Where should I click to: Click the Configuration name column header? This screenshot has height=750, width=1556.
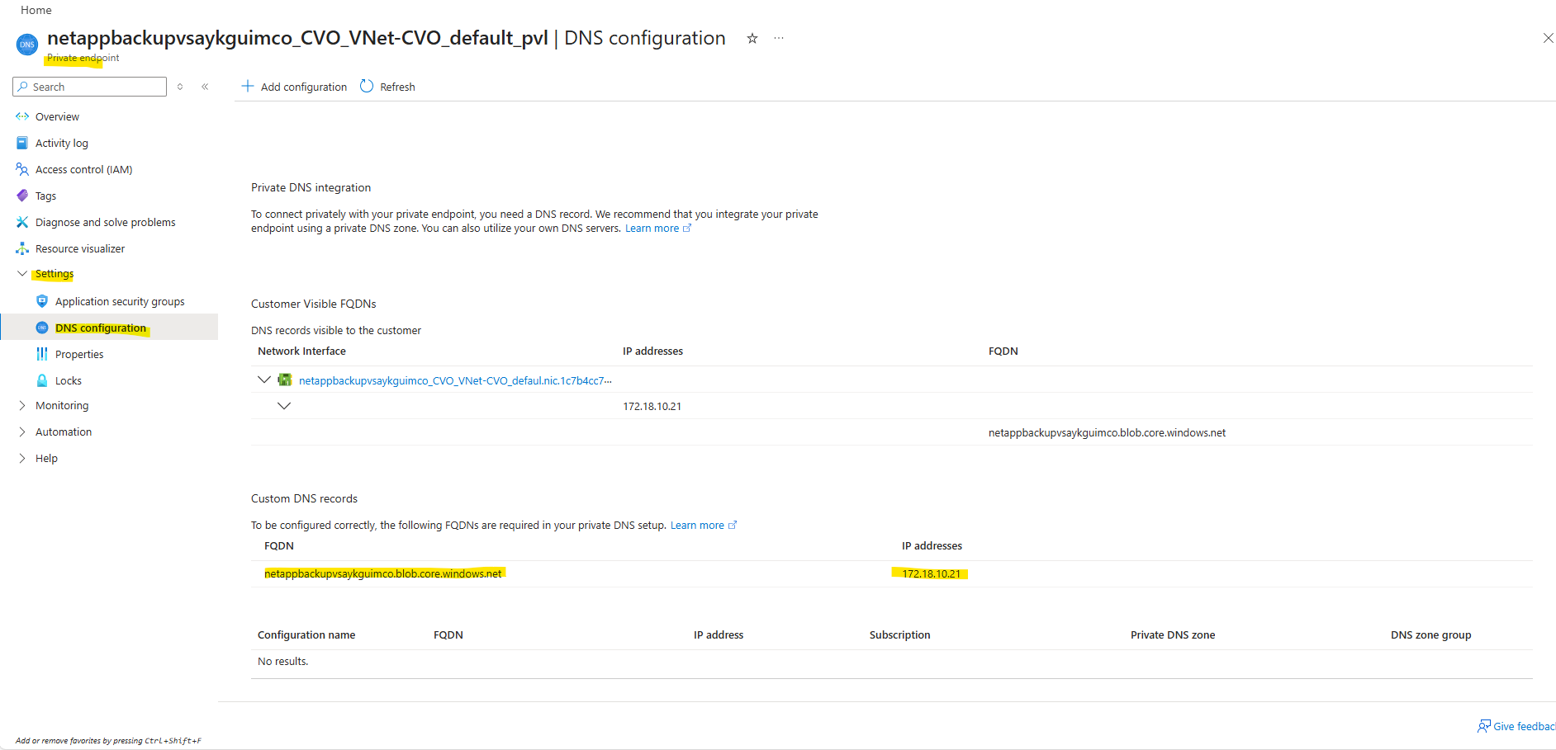point(306,634)
